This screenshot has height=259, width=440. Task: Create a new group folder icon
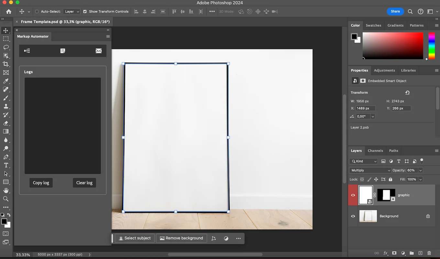(x=412, y=253)
